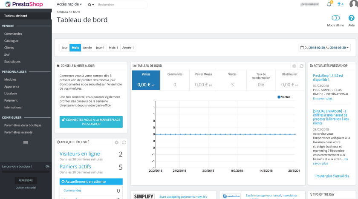Open the Accès rapide dropdown

(x=69, y=4)
